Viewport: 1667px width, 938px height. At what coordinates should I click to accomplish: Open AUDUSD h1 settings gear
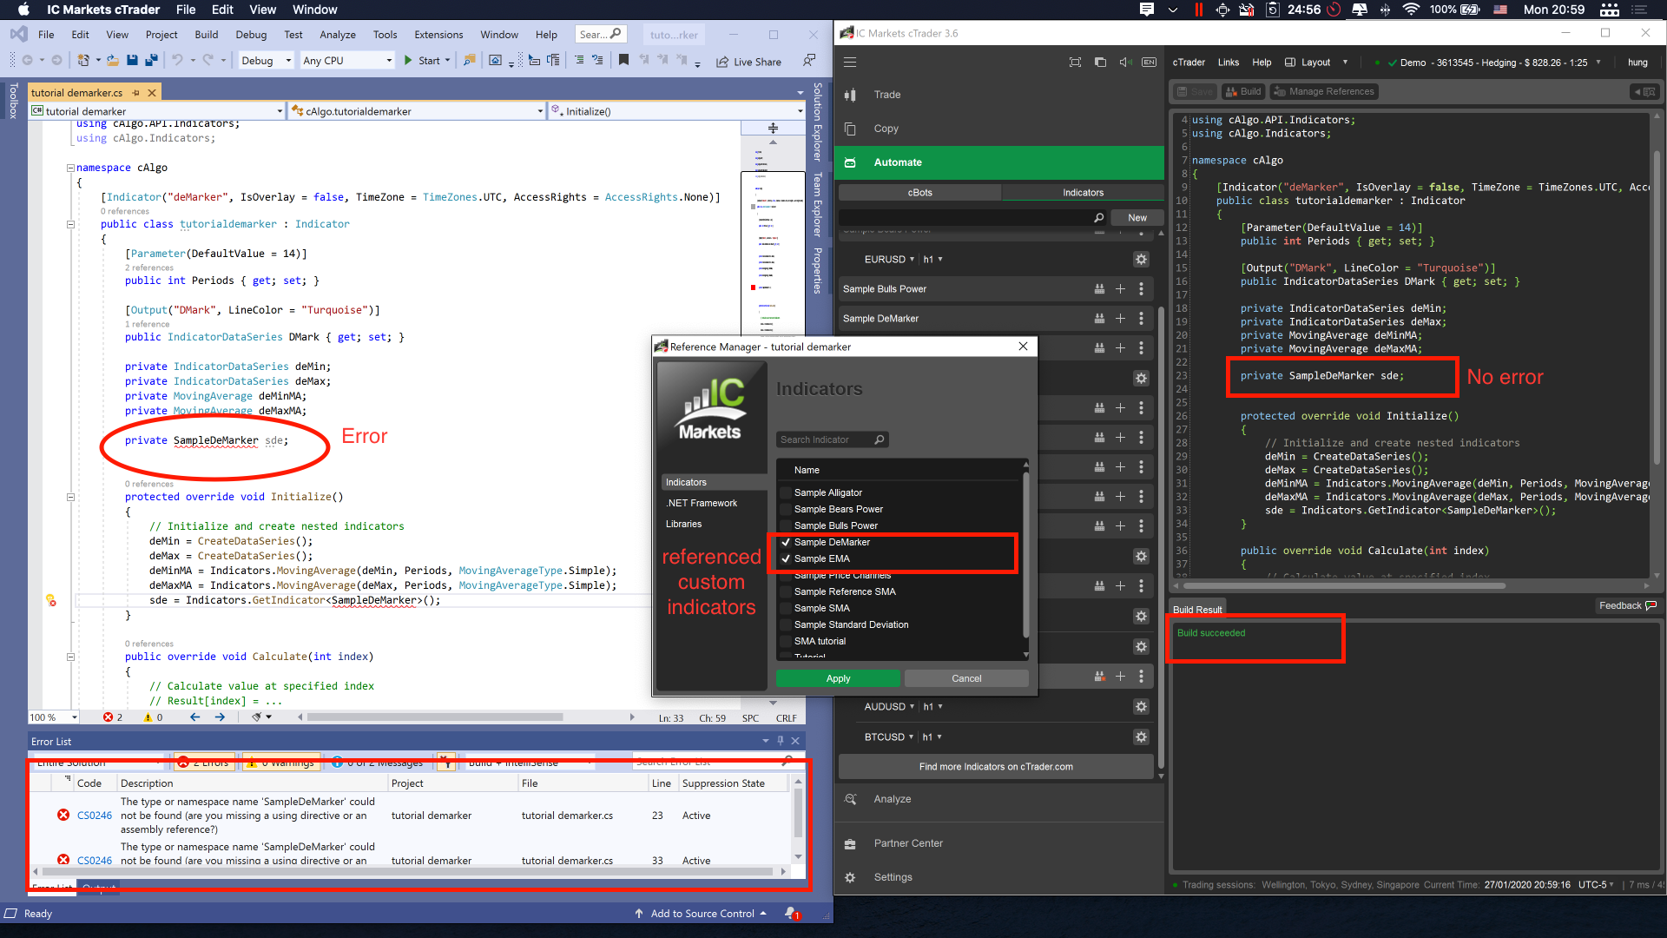point(1141,707)
